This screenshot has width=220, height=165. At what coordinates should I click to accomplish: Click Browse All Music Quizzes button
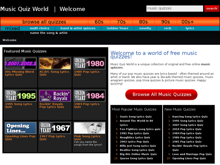coord(161,94)
